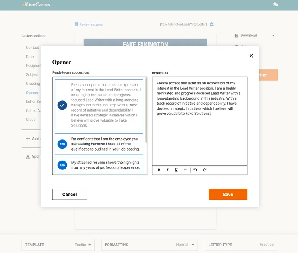Toggle underline formatting in opener editor
The image size is (298, 253).
click(176, 170)
